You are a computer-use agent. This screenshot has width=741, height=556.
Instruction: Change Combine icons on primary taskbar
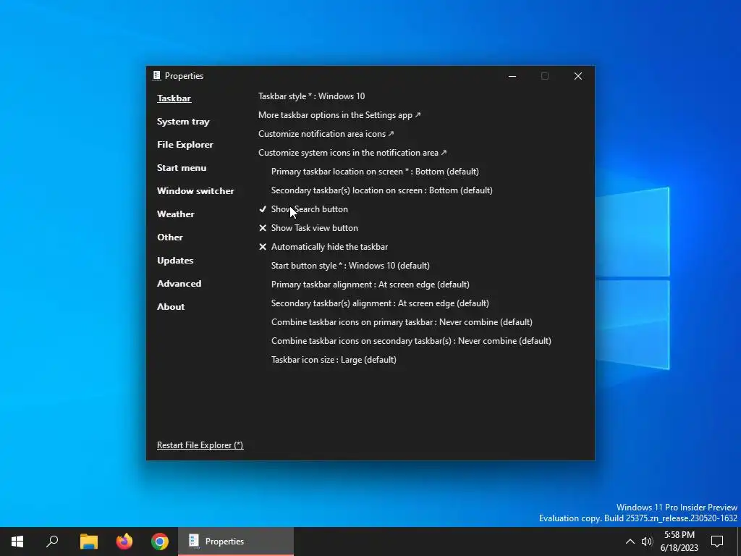coord(402,322)
